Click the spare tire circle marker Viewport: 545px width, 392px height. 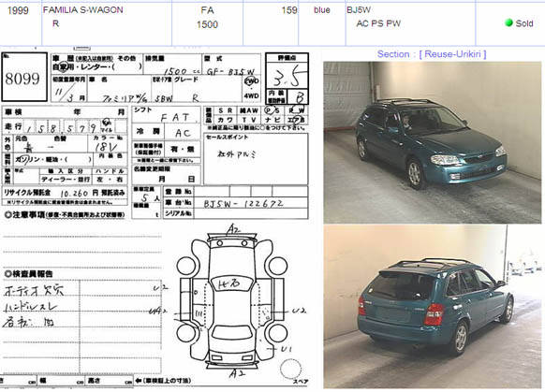[290, 369]
